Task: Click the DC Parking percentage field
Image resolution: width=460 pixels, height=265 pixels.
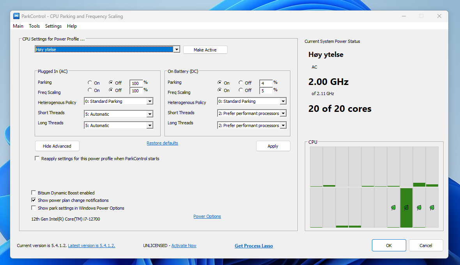Action: point(266,83)
